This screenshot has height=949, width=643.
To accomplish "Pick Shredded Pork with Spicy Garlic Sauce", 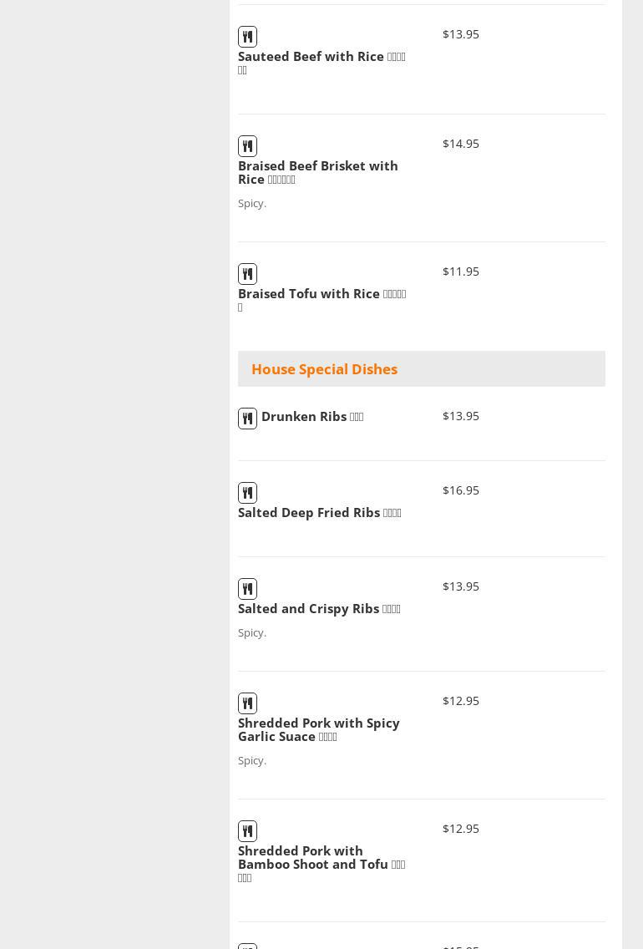I will tap(318, 729).
